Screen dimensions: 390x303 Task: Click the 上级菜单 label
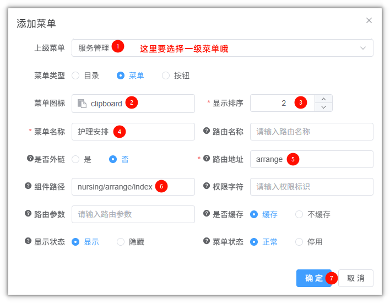(50, 48)
